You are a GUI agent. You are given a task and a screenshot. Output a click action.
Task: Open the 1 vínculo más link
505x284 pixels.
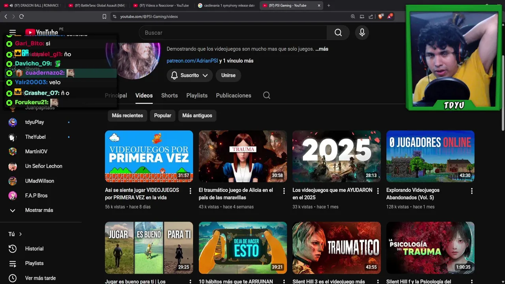pos(238,61)
